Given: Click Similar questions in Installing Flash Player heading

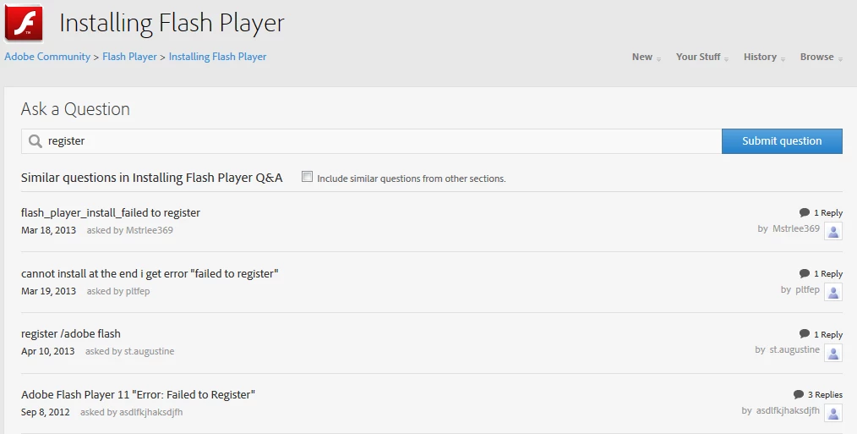Looking at the screenshot, I should pyautogui.click(x=152, y=178).
